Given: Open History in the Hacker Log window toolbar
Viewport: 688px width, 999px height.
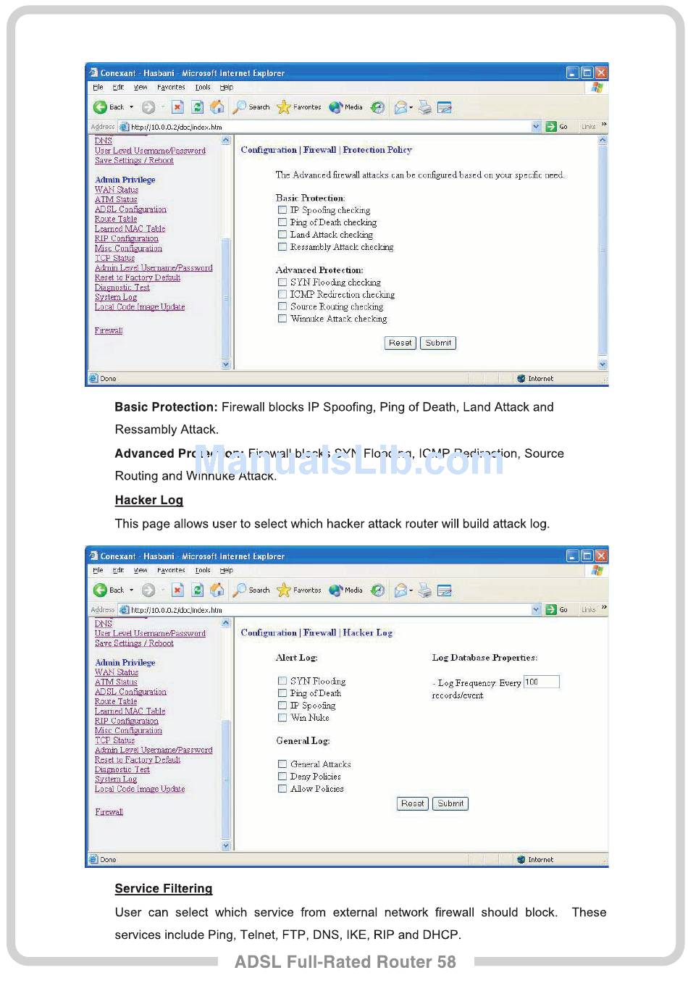Looking at the screenshot, I should [x=377, y=590].
